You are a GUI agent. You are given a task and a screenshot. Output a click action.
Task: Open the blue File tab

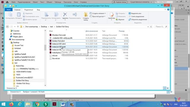coord(9,10)
